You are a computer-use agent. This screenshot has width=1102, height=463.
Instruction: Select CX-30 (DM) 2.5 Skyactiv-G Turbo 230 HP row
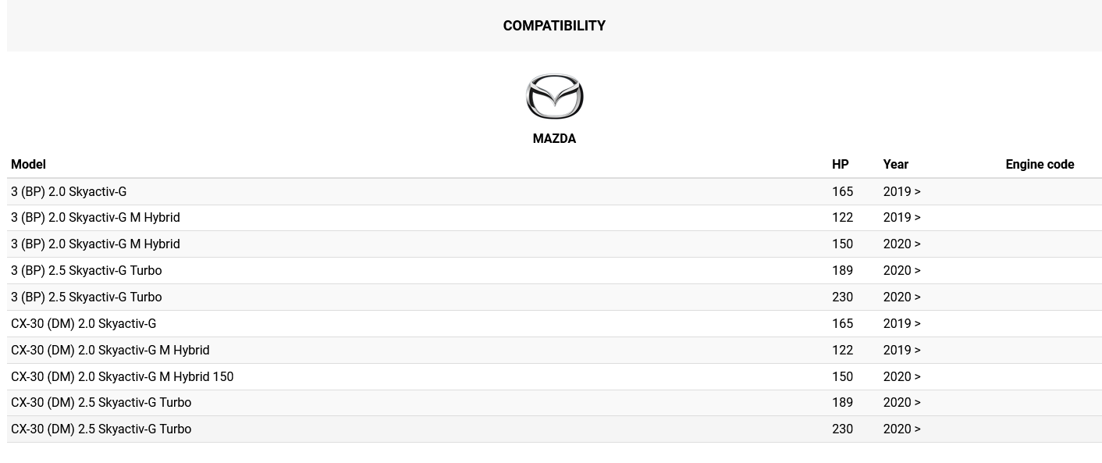point(554,429)
